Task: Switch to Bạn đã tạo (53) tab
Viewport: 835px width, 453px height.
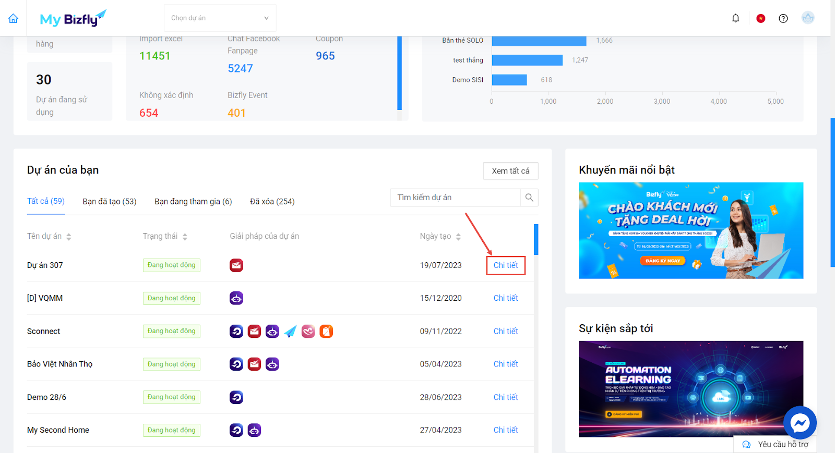Action: pyautogui.click(x=110, y=202)
